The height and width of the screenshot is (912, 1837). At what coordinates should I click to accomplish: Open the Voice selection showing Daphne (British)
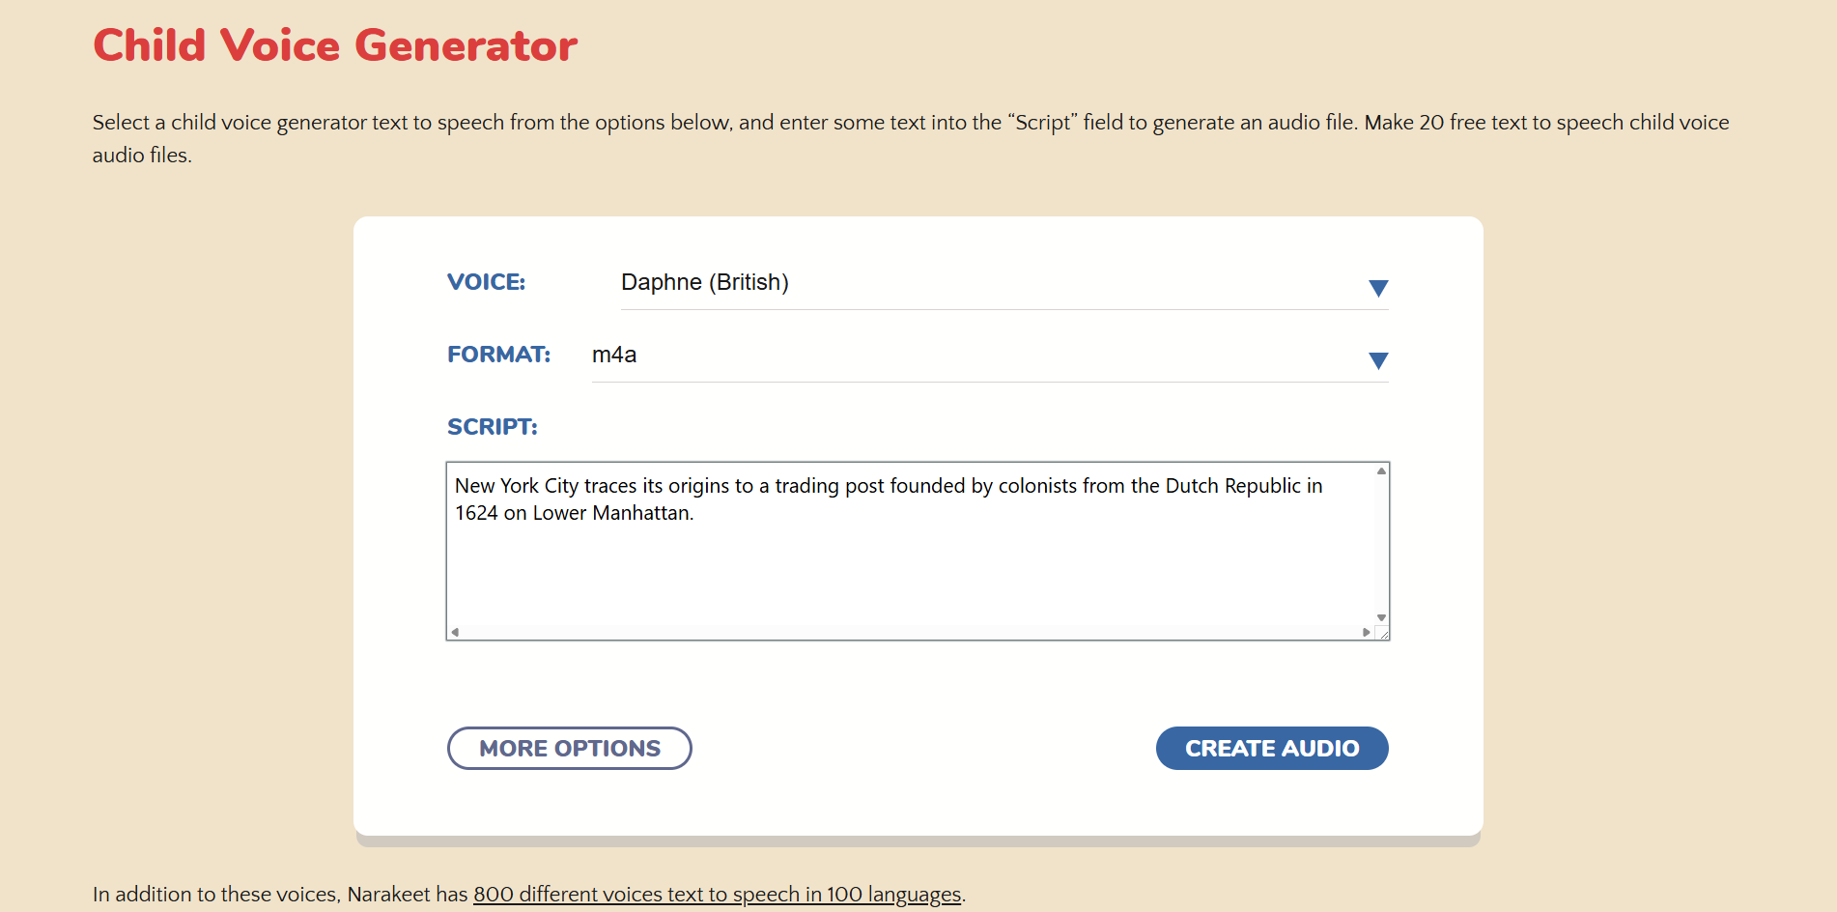pos(869,282)
